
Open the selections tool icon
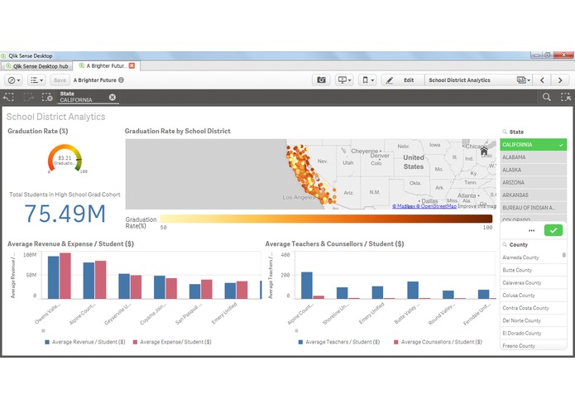pyautogui.click(x=566, y=97)
